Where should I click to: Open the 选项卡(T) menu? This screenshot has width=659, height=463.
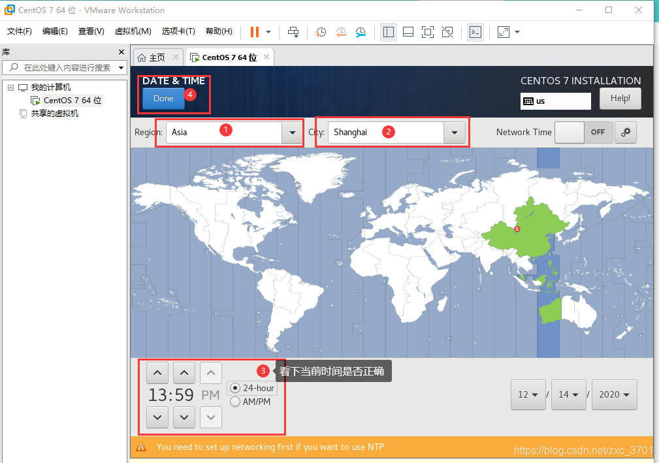178,31
